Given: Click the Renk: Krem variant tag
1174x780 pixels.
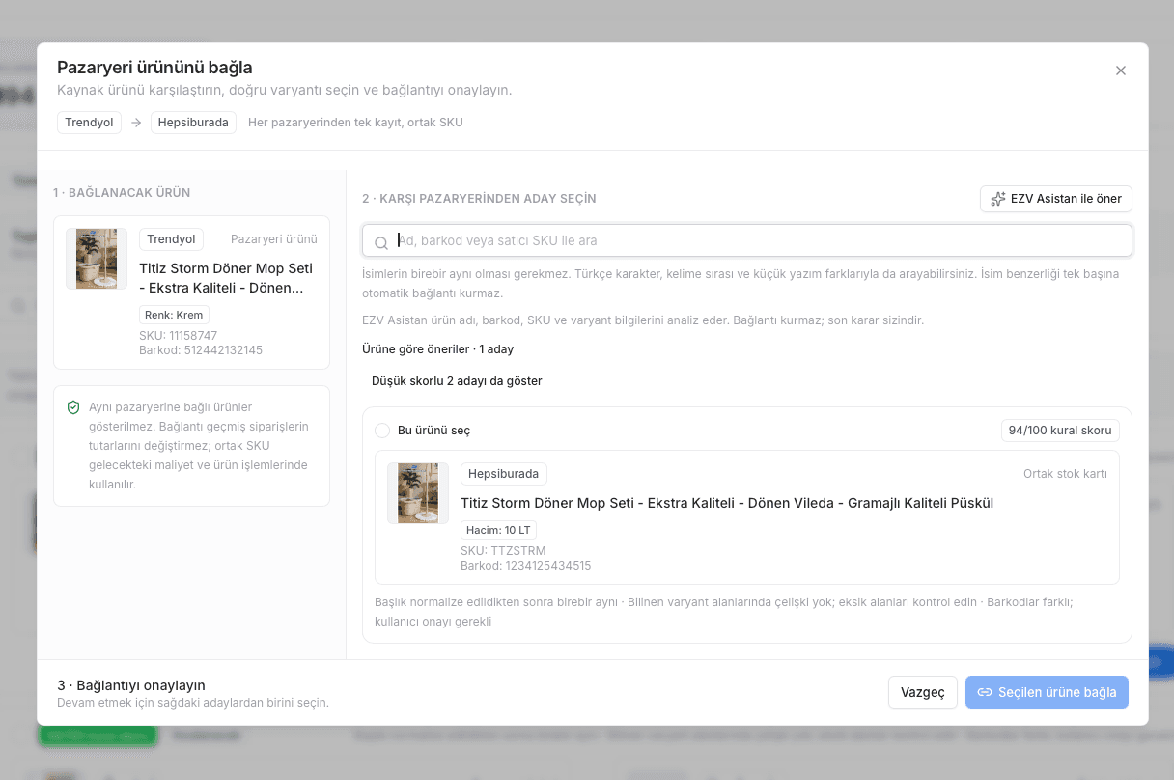Looking at the screenshot, I should tap(174, 315).
